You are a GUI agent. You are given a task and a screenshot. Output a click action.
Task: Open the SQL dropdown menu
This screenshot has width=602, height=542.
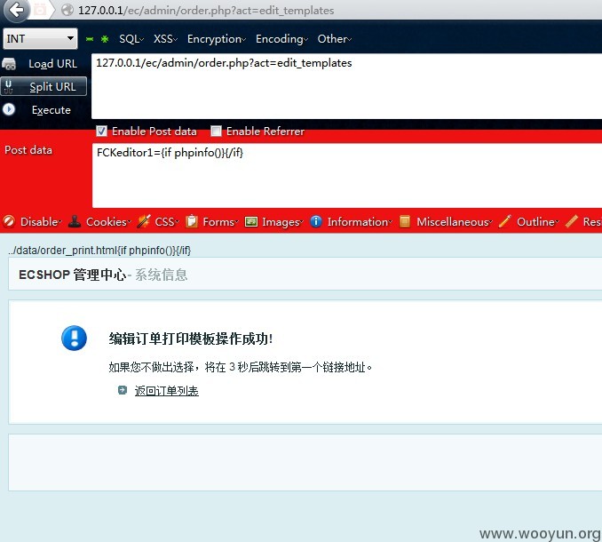pyautogui.click(x=131, y=39)
